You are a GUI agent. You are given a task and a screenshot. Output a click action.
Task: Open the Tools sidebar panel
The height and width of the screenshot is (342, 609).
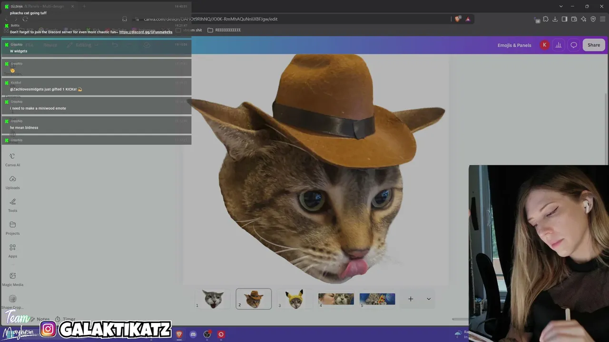click(x=12, y=206)
